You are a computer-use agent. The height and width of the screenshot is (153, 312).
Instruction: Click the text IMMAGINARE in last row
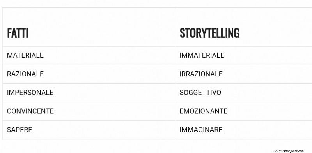pyautogui.click(x=201, y=130)
